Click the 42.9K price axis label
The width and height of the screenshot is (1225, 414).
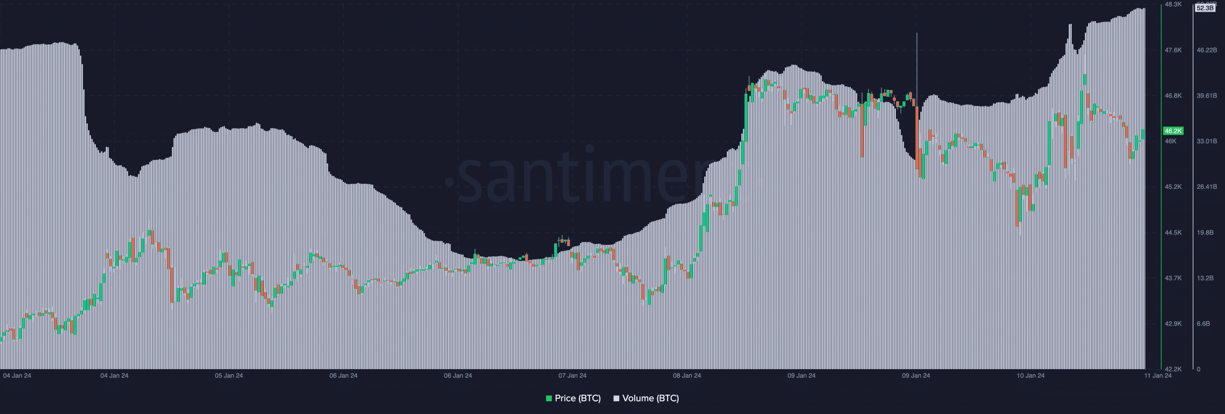(x=1173, y=324)
